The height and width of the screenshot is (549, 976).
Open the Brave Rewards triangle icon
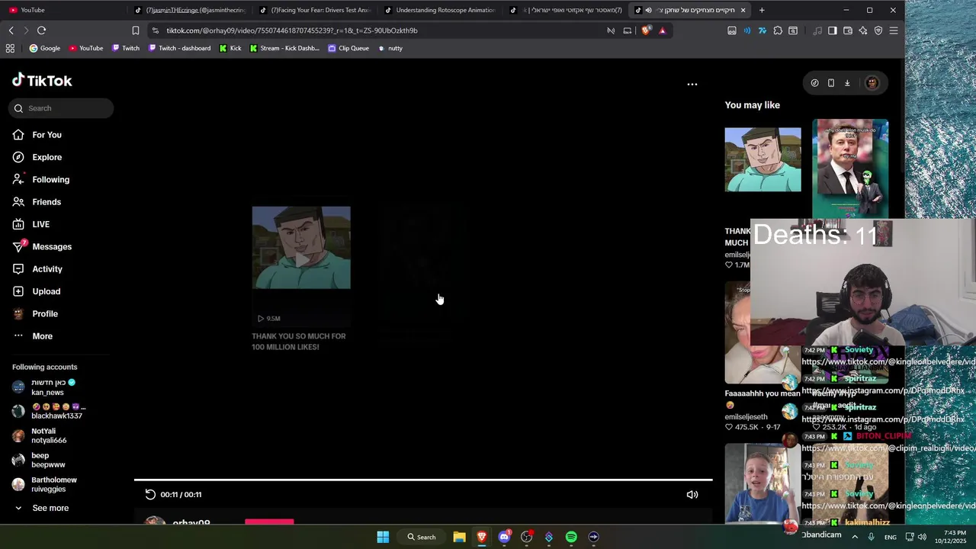click(662, 30)
